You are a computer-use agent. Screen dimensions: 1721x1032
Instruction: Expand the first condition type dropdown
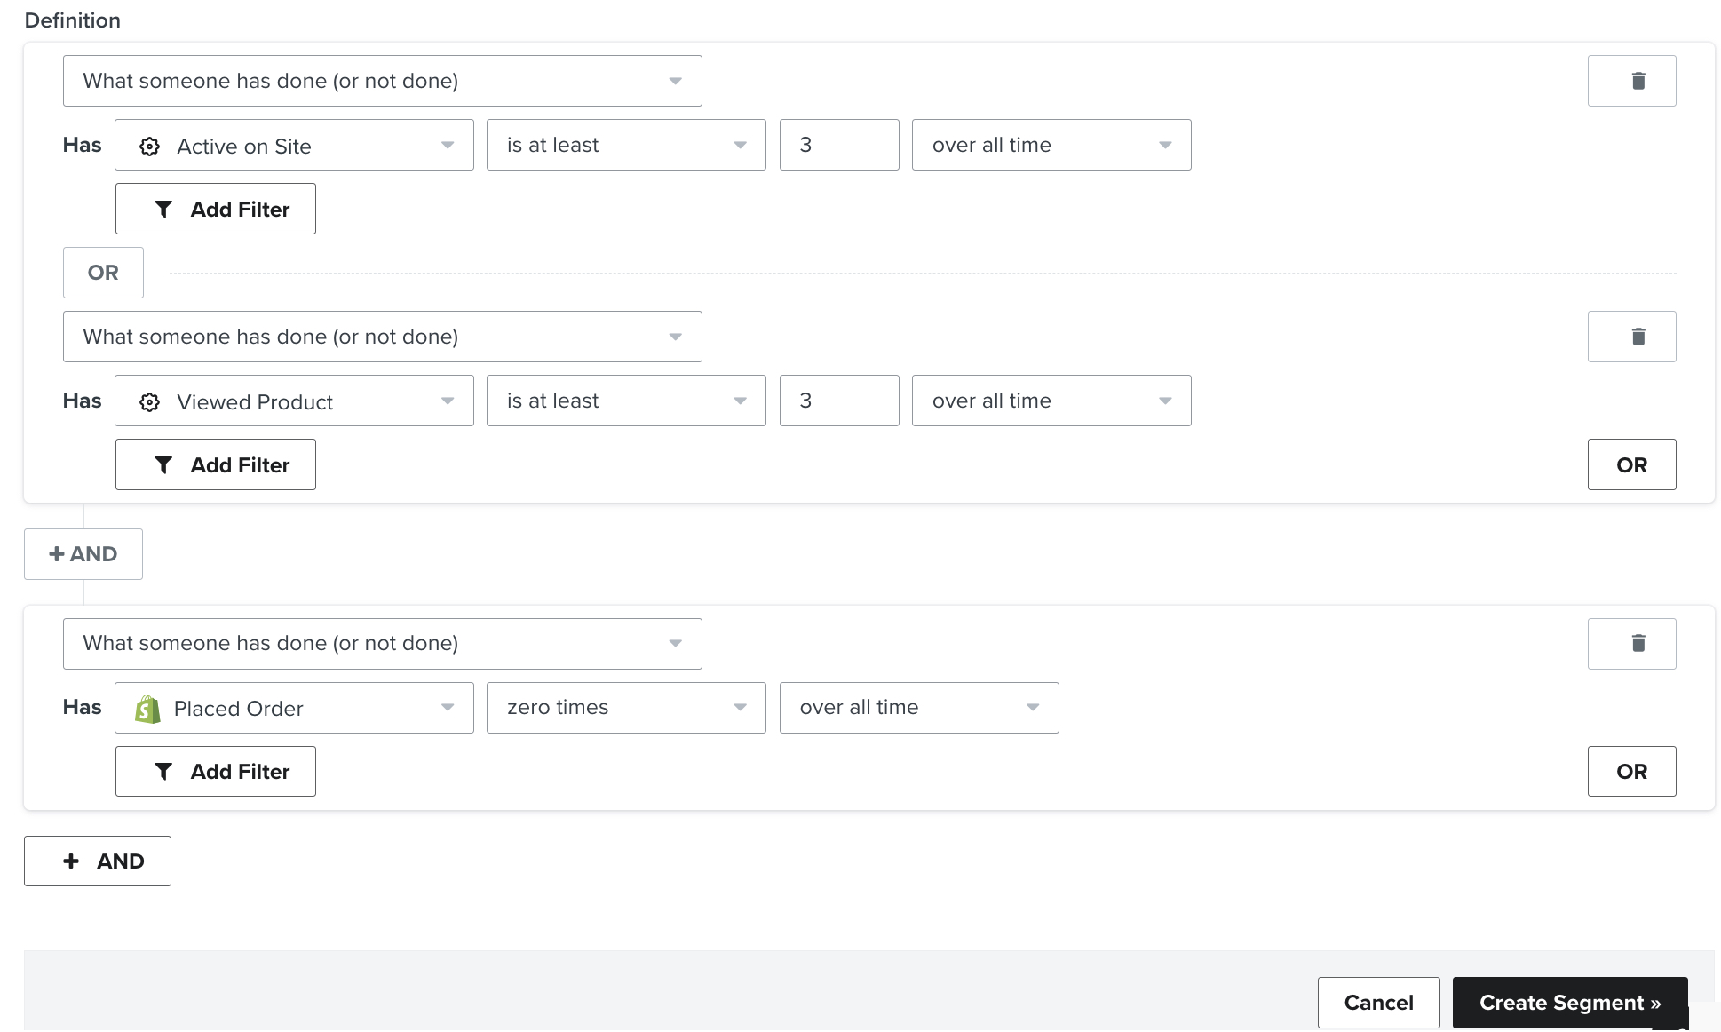point(384,81)
